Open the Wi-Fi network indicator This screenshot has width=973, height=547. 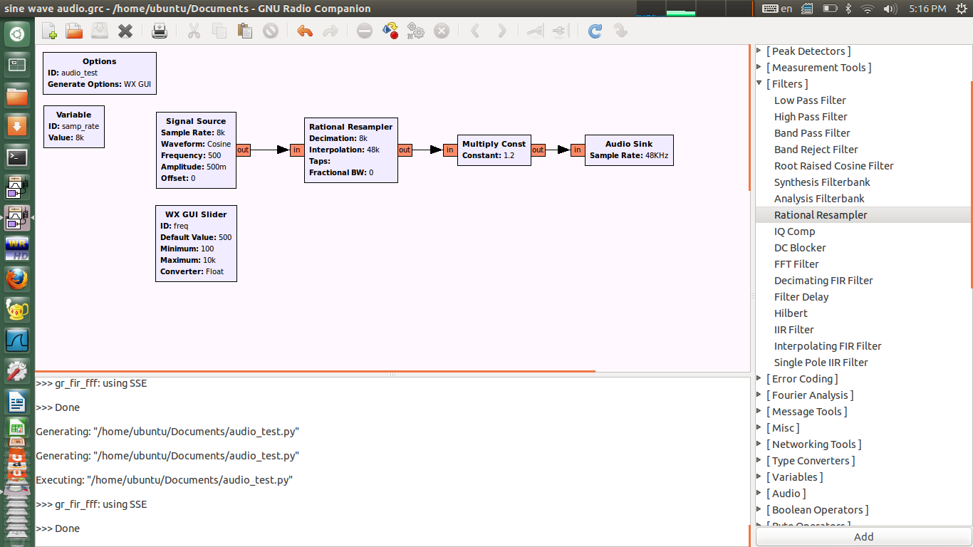point(867,9)
